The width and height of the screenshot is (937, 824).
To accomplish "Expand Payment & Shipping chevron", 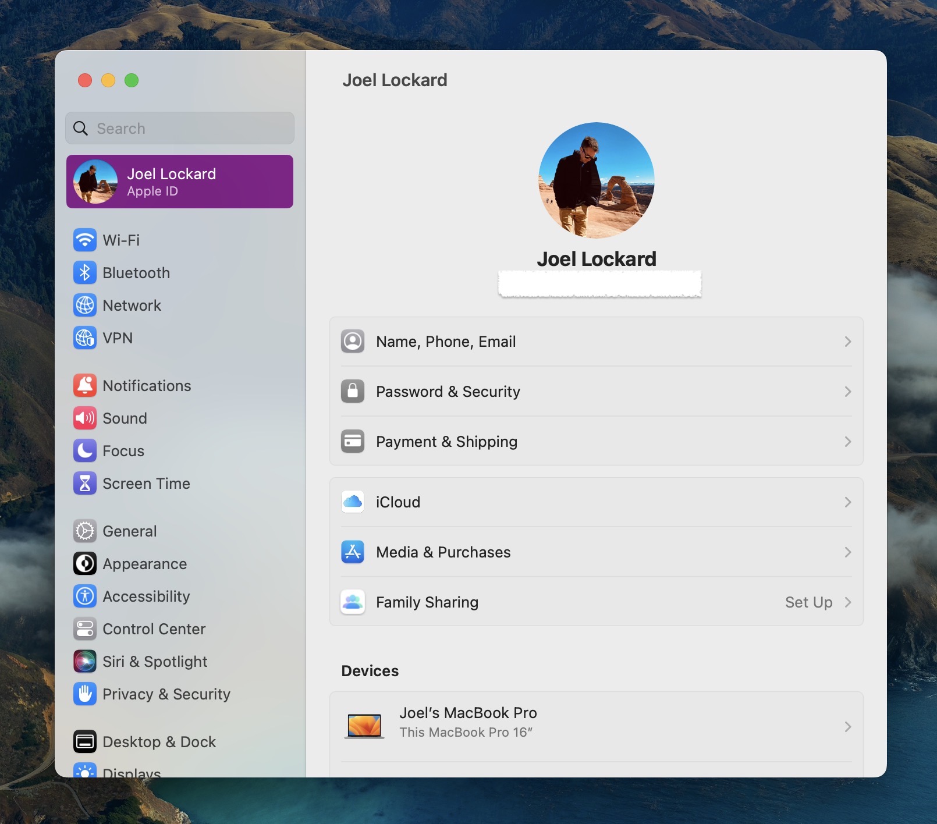I will coord(848,442).
